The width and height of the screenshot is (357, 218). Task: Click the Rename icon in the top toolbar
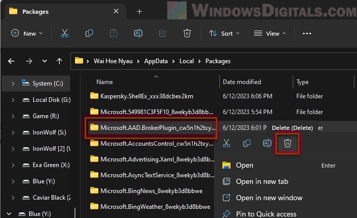tap(138, 34)
